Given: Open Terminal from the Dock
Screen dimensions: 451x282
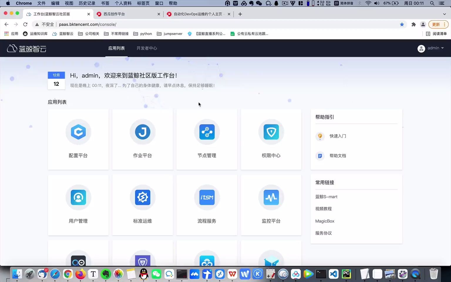Looking at the screenshot, I should coord(321,274).
